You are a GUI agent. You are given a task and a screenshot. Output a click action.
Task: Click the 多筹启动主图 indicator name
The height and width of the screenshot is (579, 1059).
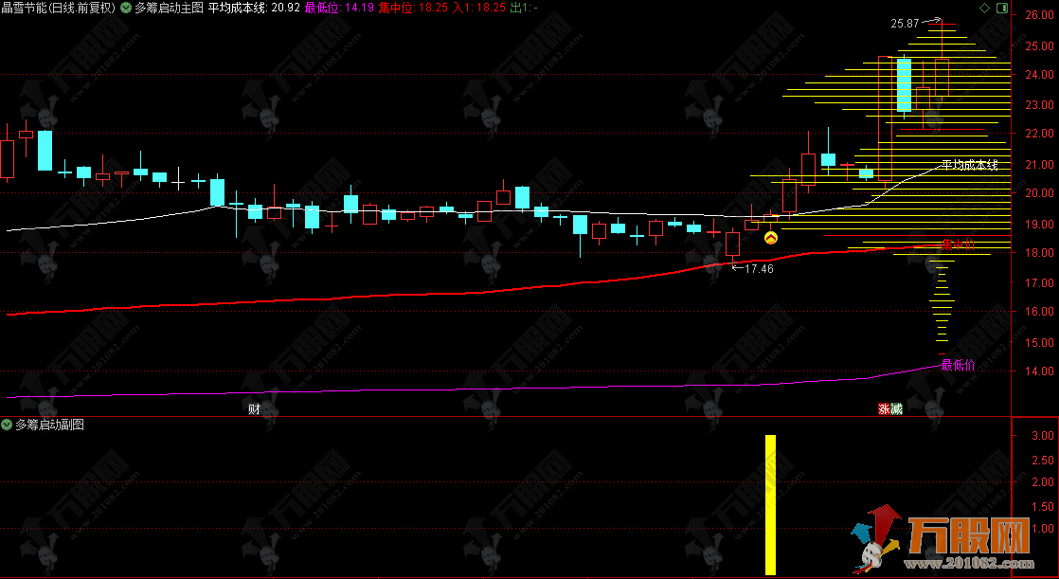click(x=169, y=9)
